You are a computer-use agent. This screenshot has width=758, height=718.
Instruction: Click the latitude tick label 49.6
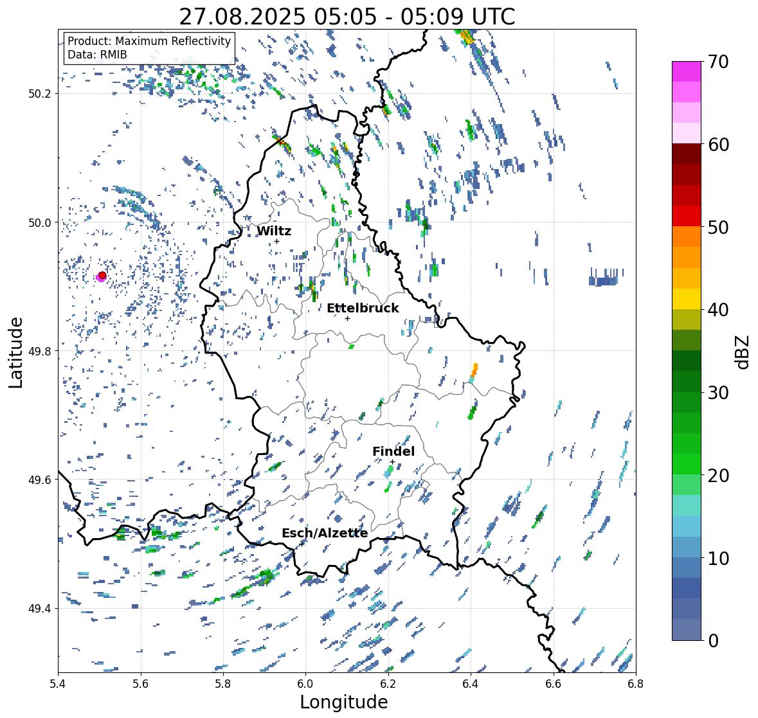tap(40, 480)
